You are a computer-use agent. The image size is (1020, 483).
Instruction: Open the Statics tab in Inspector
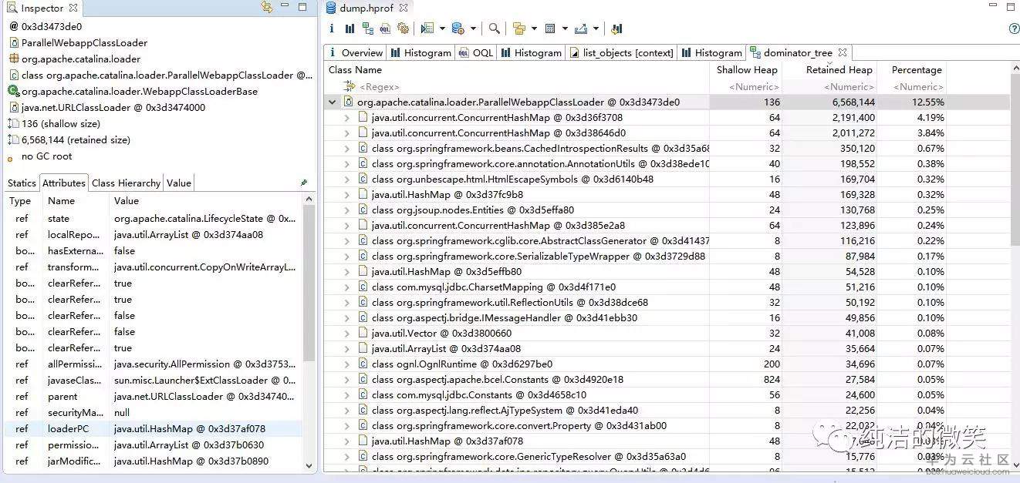coord(22,183)
